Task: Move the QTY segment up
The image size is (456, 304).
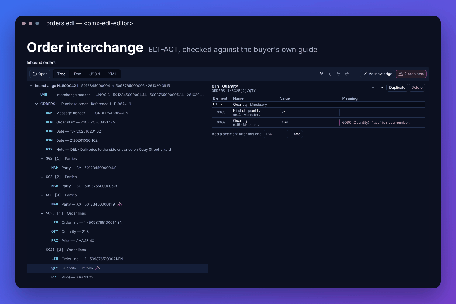Action: pyautogui.click(x=373, y=88)
